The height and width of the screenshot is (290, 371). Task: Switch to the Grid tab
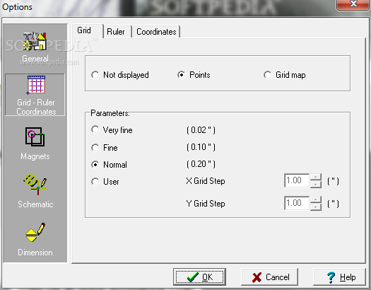88,31
